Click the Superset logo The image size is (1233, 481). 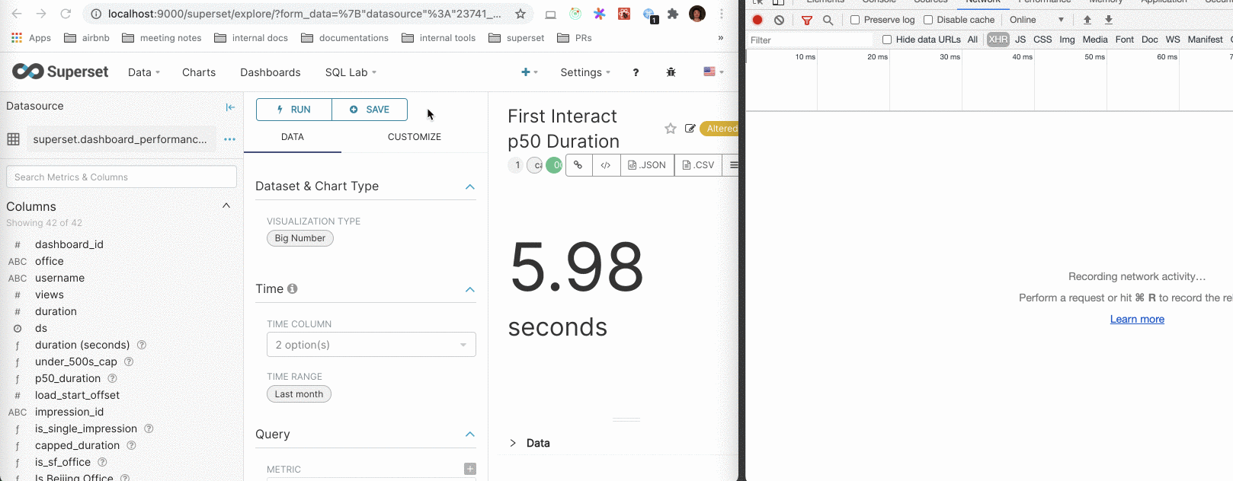[x=60, y=72]
